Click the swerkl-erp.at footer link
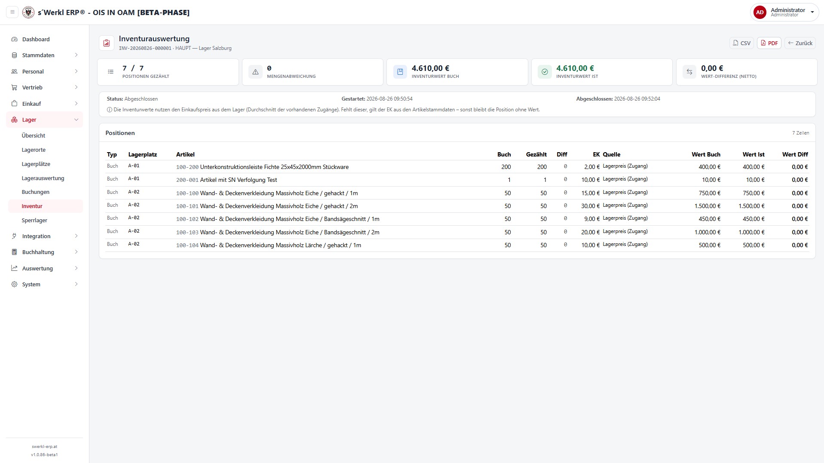Image resolution: width=824 pixels, height=463 pixels. (44, 447)
